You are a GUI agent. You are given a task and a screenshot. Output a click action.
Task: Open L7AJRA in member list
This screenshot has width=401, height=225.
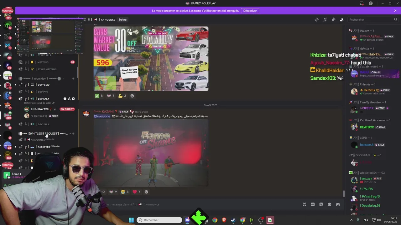pos(373,189)
